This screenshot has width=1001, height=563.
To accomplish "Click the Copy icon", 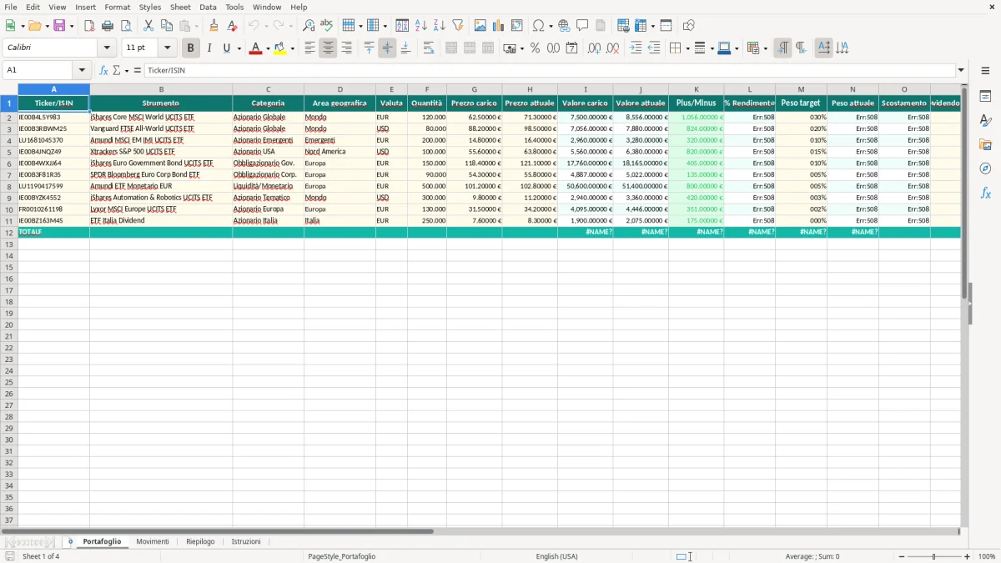I will [165, 26].
